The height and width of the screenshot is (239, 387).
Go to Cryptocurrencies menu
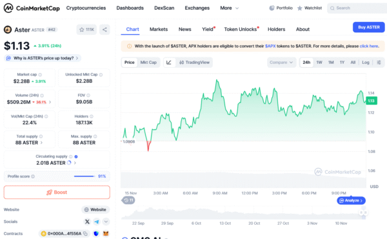86,8
